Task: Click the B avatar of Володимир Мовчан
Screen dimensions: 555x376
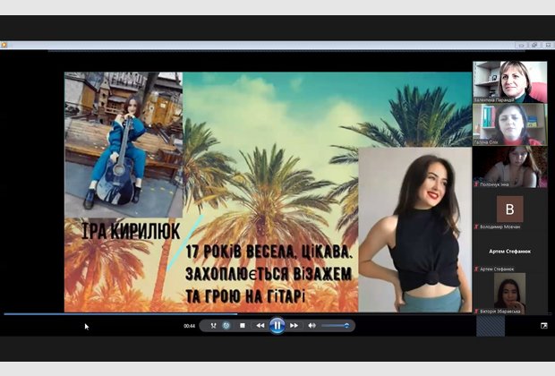Action: click(x=510, y=209)
